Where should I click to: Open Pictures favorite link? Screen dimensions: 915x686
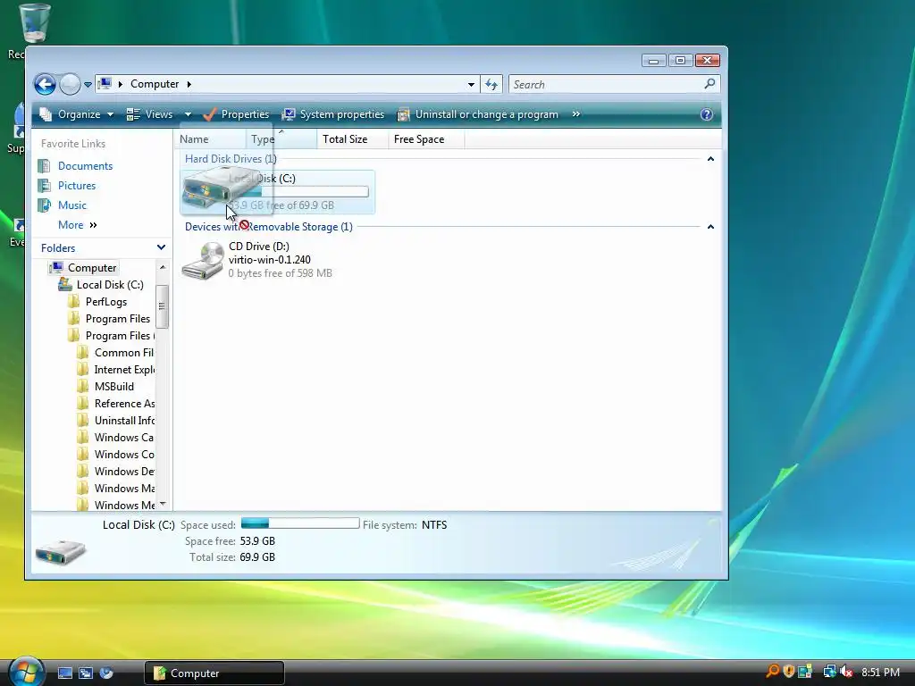pos(77,186)
